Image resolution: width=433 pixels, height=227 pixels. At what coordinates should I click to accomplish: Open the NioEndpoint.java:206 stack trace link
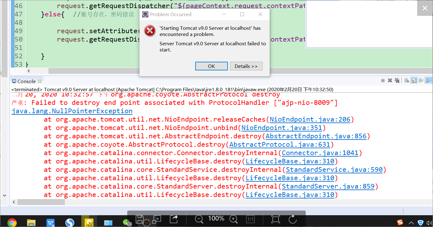(310, 119)
